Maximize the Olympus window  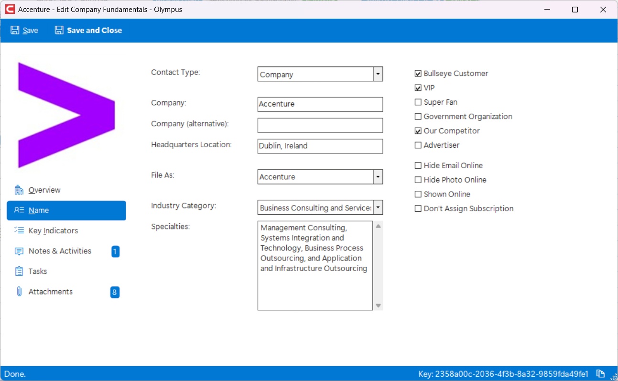[x=575, y=9]
